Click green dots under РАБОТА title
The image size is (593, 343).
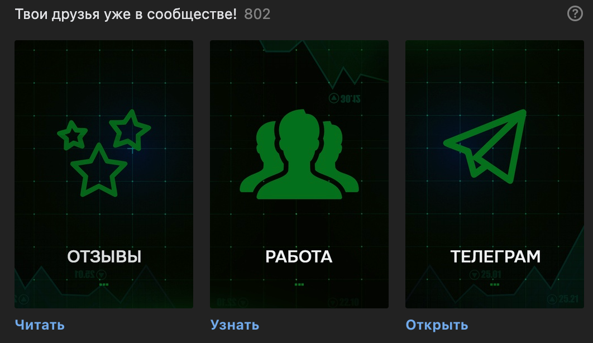(x=299, y=284)
